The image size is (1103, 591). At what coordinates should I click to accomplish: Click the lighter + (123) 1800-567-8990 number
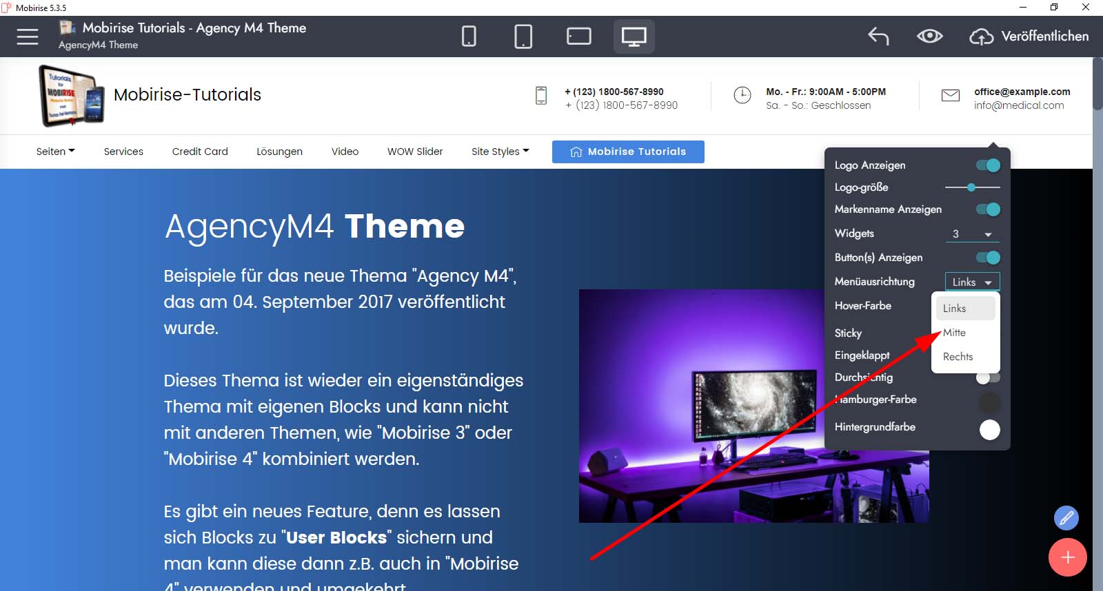(622, 105)
